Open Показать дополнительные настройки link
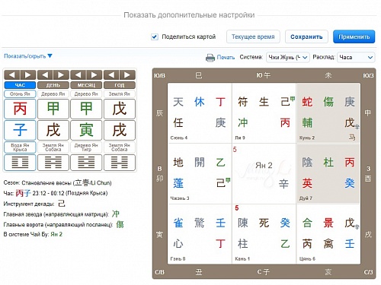Screen dimensions: 381x285 click(189, 15)
